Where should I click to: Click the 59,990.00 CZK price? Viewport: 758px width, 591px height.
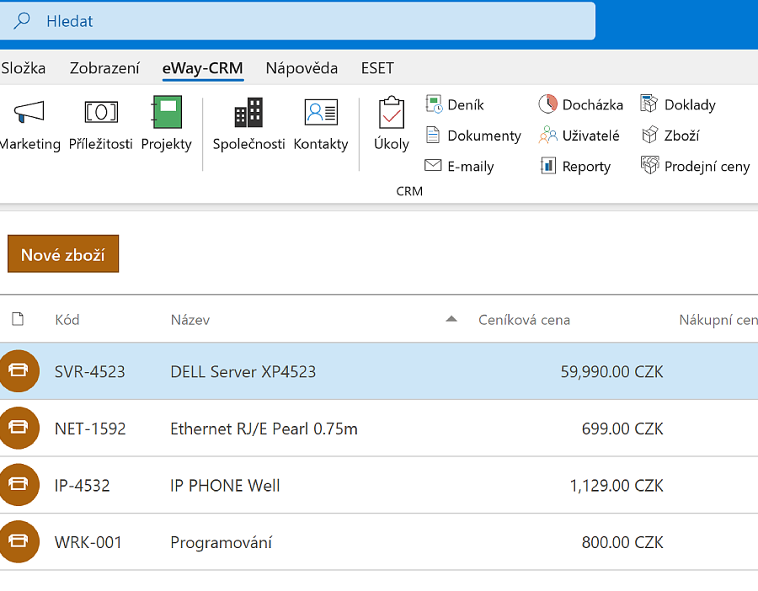point(612,371)
